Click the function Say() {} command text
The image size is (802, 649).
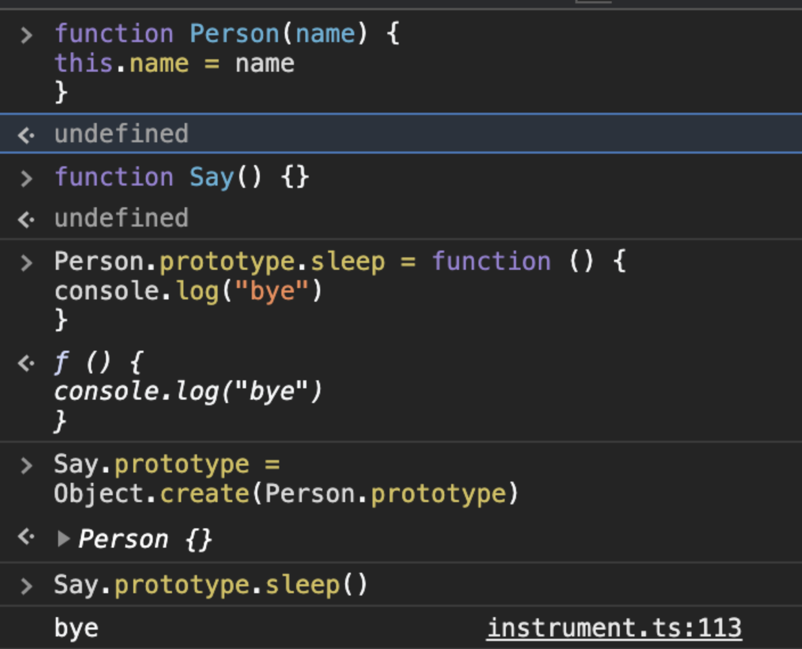click(x=181, y=178)
